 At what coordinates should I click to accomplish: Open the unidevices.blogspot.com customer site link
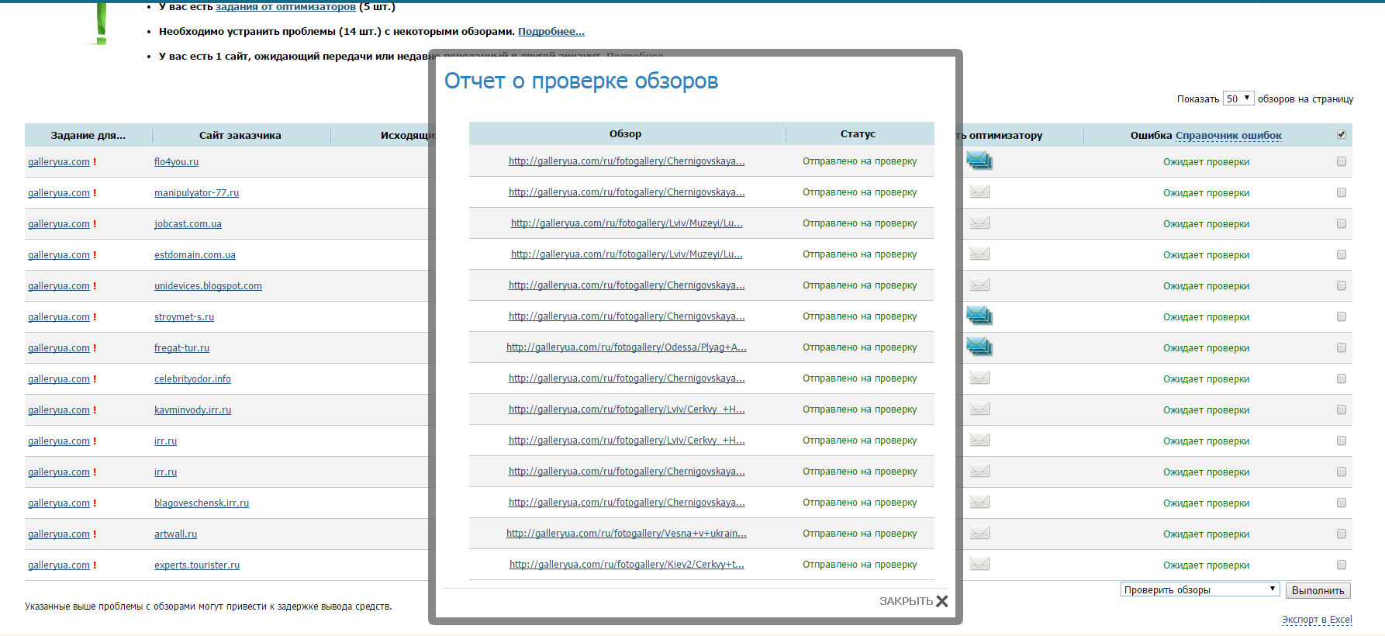[x=208, y=286]
